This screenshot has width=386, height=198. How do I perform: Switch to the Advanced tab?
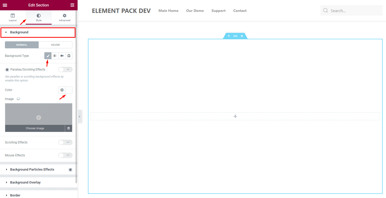click(64, 18)
